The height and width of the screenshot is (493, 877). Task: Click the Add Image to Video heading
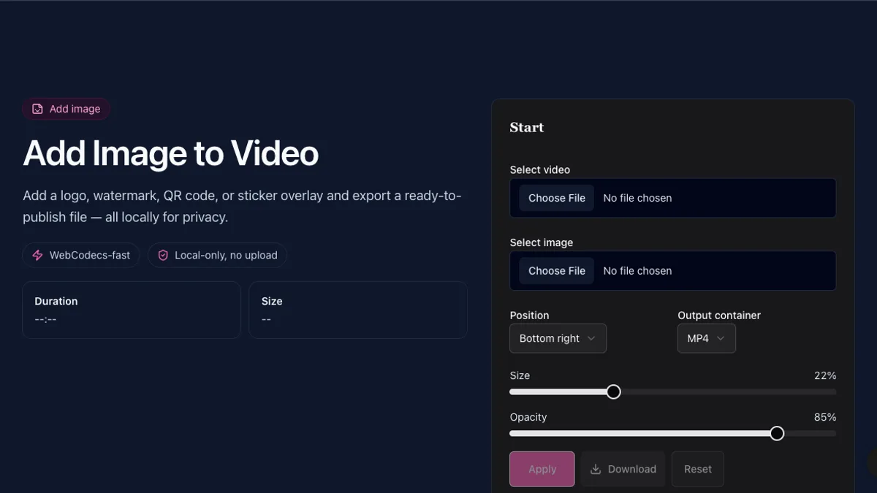click(x=171, y=153)
